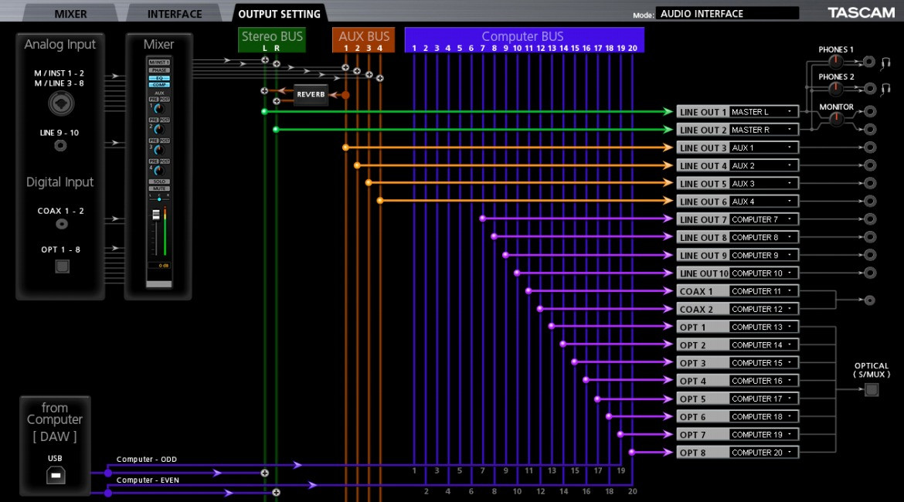Click the Phones 2 level knob
This screenshot has width=904, height=502.
[x=836, y=89]
